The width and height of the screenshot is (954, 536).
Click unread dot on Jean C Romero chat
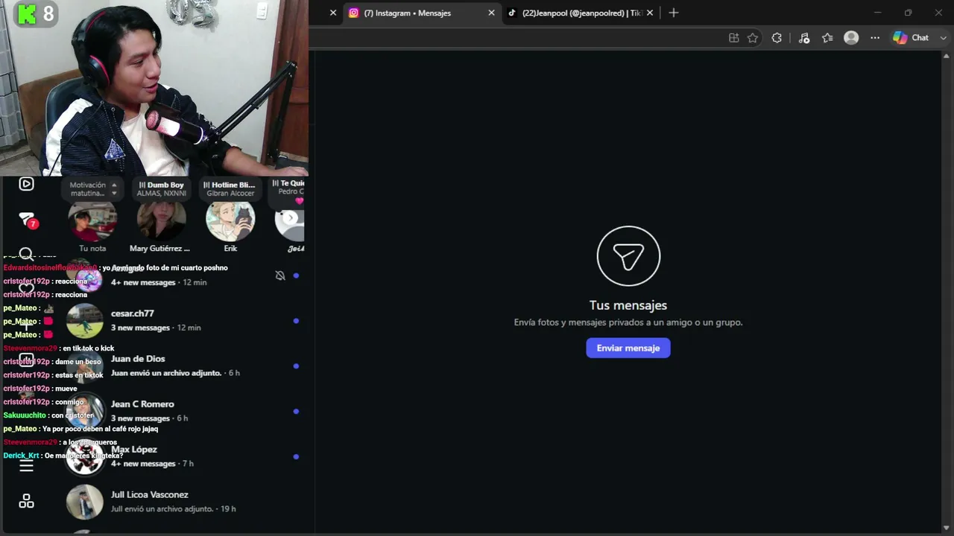(x=296, y=412)
